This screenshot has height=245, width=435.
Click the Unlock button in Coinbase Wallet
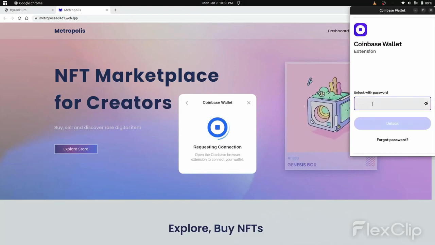(x=392, y=124)
